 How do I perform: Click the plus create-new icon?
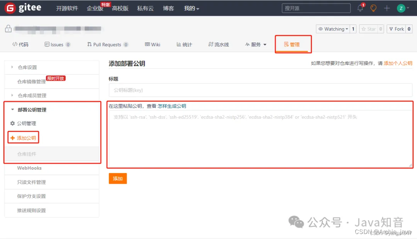coord(386,8)
